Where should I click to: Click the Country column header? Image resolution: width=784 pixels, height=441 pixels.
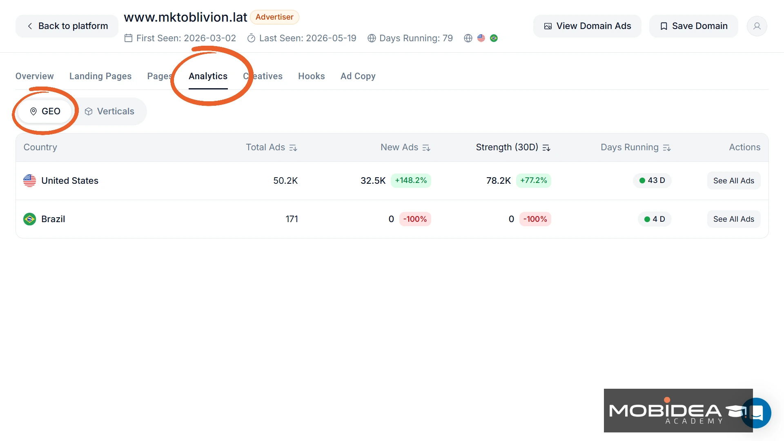(x=40, y=147)
